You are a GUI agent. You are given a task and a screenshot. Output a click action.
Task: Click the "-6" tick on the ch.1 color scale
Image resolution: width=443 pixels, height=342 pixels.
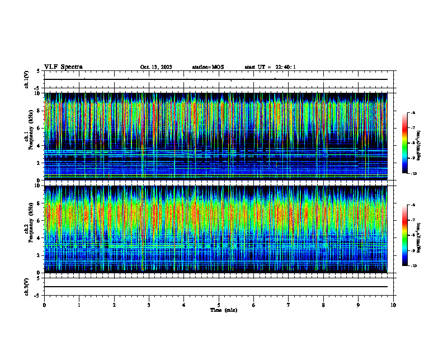413,112
